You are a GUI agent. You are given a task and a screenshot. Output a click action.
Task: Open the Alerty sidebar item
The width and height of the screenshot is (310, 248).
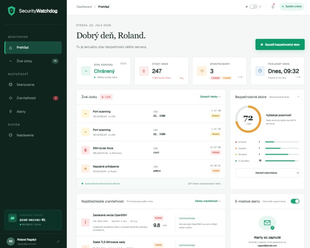(33, 112)
